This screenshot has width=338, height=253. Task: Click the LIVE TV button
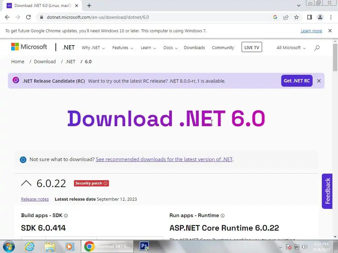click(x=252, y=47)
